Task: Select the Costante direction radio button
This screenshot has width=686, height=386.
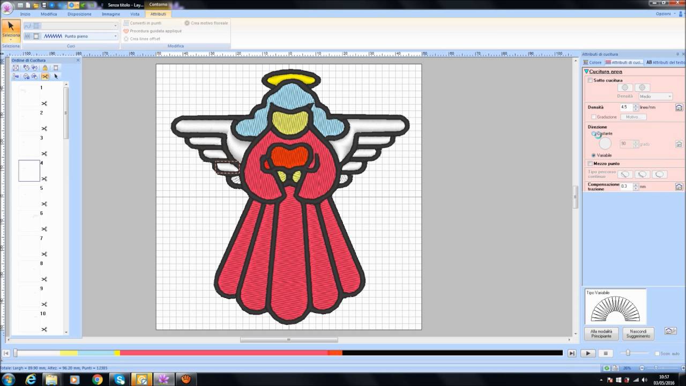Action: [594, 133]
